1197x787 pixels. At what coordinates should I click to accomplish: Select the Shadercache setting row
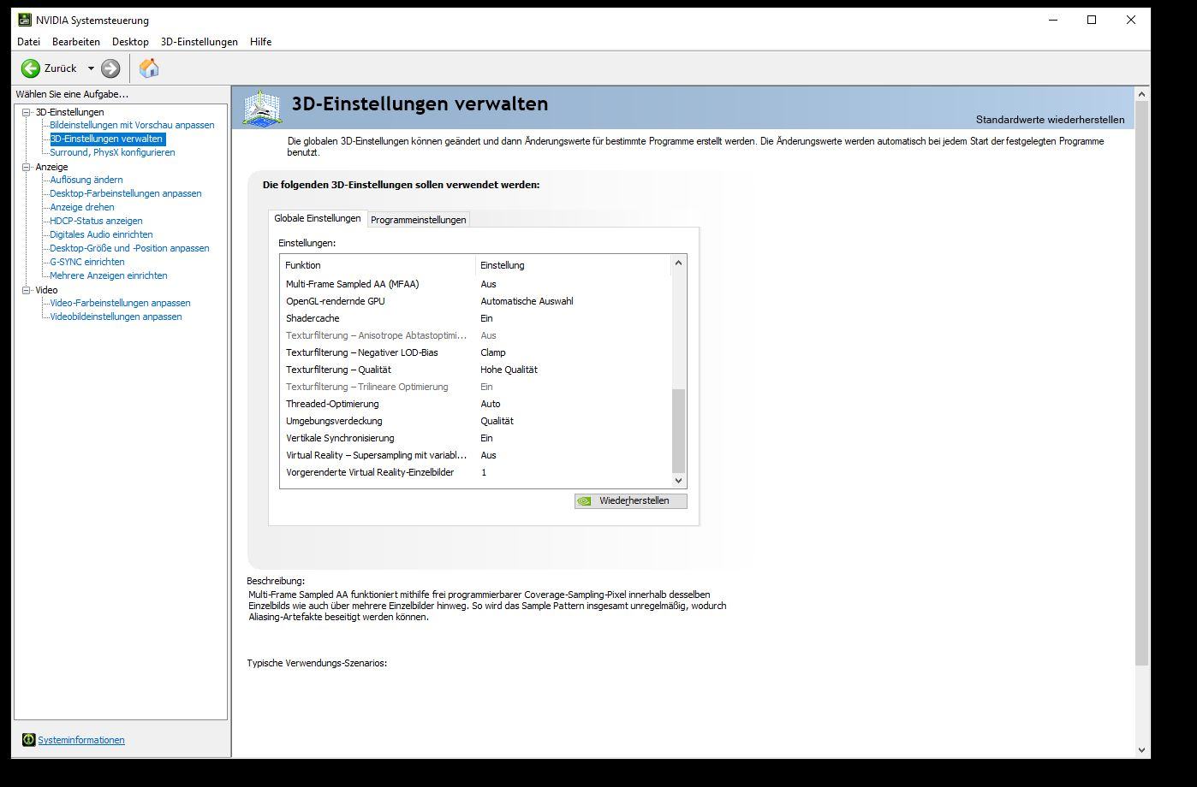pyautogui.click(x=475, y=318)
